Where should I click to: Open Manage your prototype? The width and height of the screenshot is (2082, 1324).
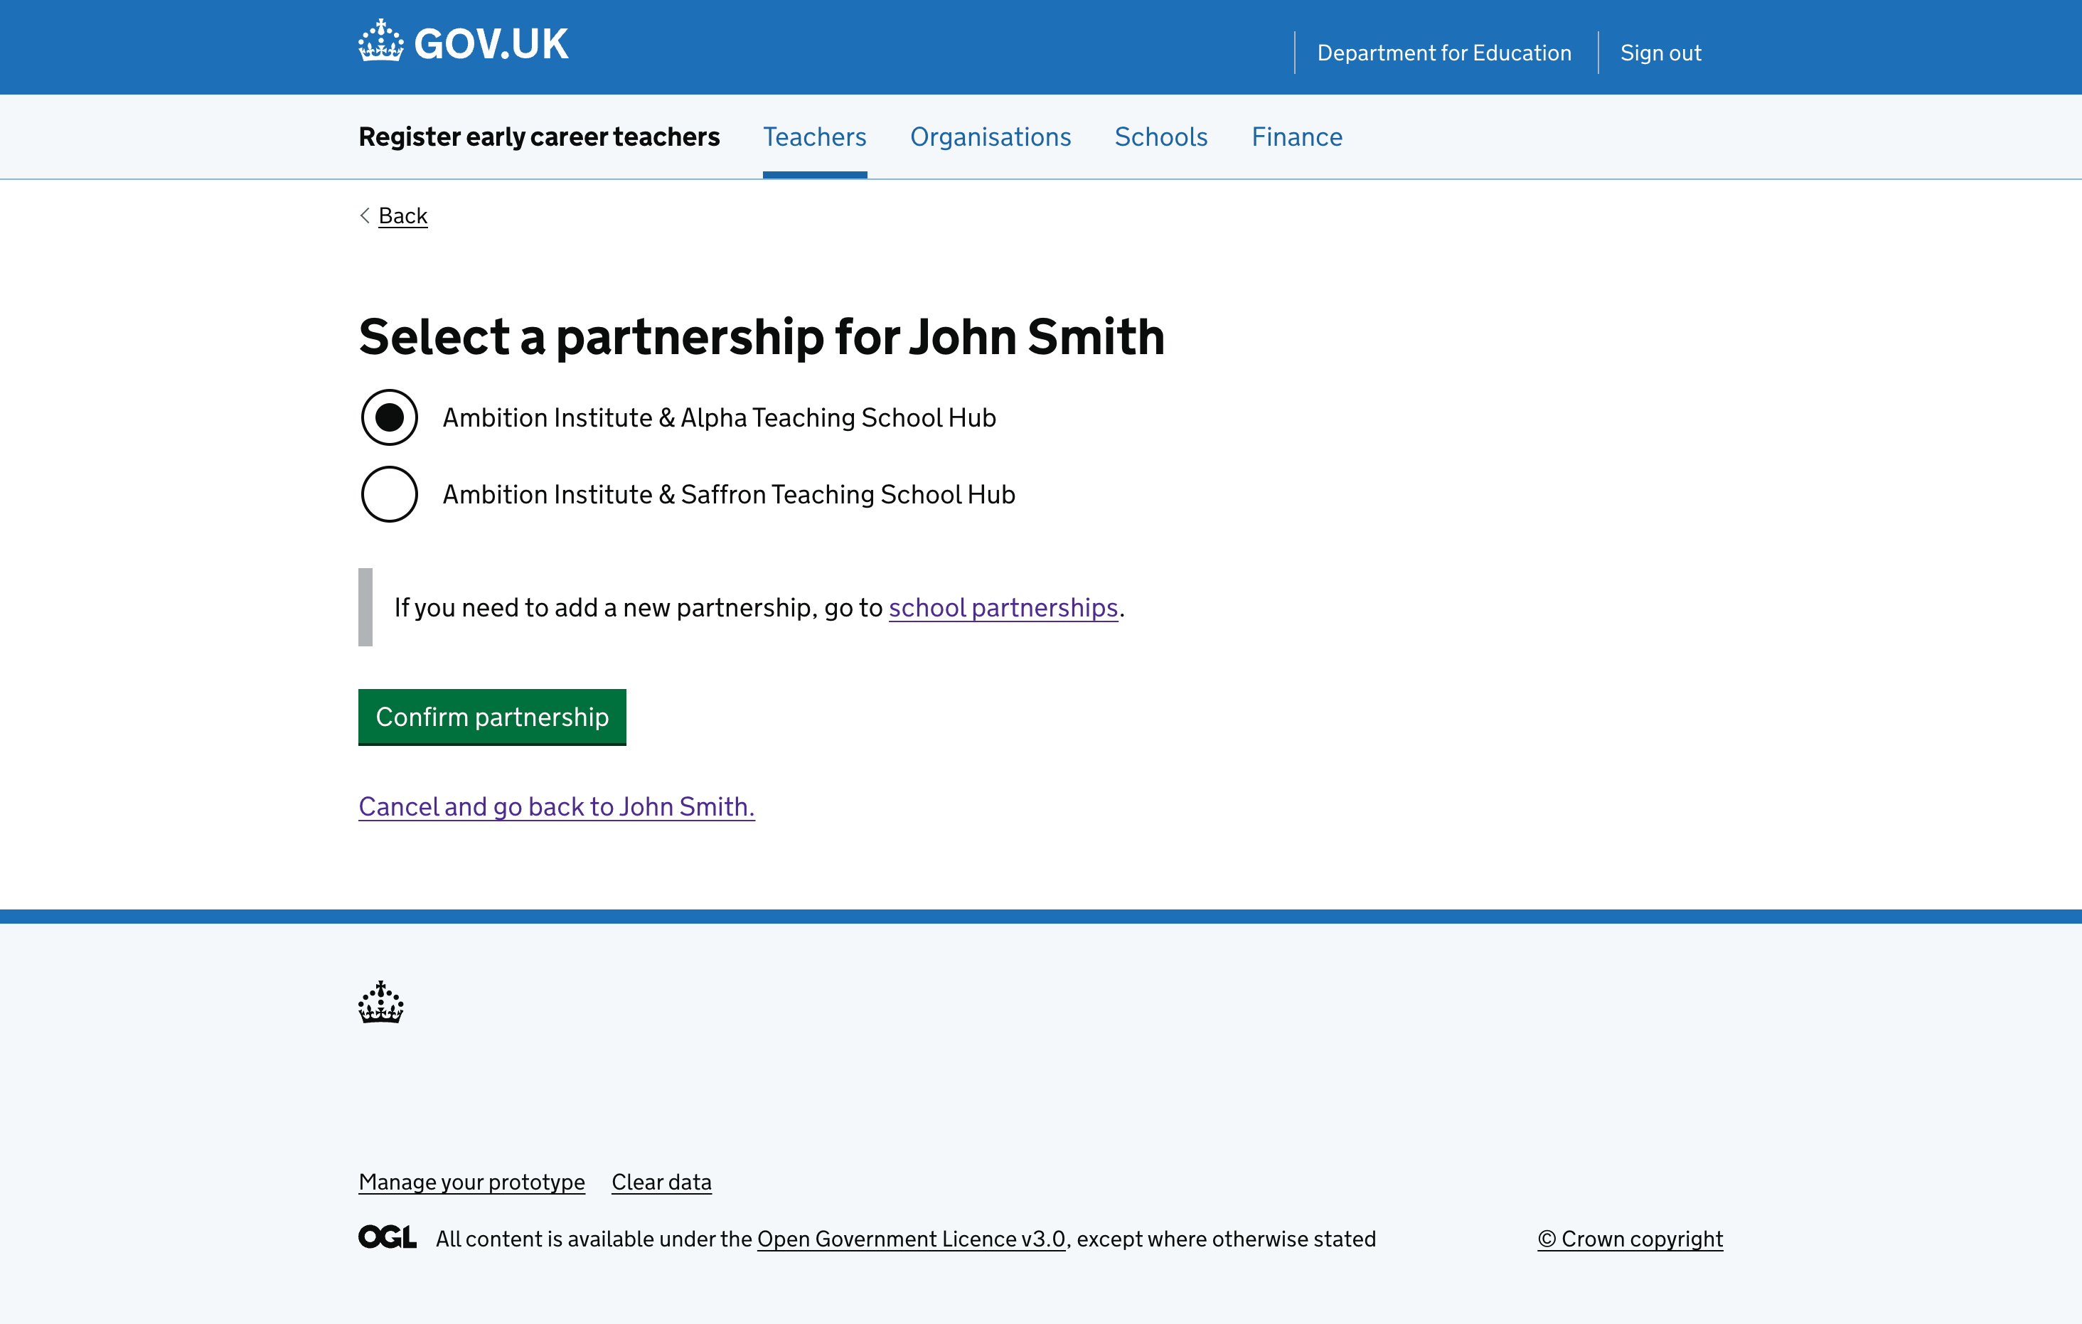tap(471, 1181)
